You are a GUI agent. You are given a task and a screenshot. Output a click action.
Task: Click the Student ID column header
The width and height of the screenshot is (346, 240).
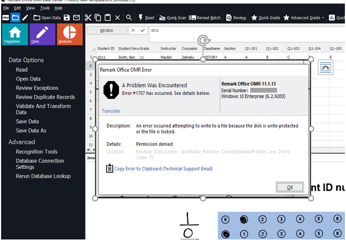pos(106,49)
